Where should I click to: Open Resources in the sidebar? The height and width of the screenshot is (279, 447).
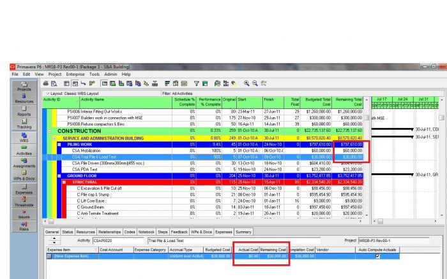[24, 98]
